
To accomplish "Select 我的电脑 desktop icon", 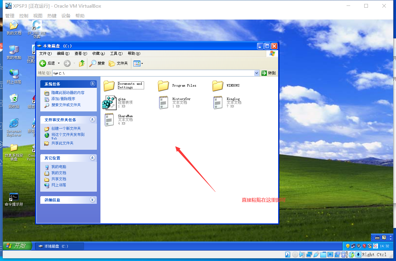I will [x=14, y=52].
